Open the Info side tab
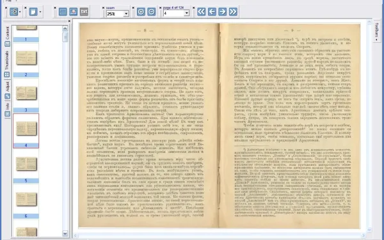 [7, 109]
